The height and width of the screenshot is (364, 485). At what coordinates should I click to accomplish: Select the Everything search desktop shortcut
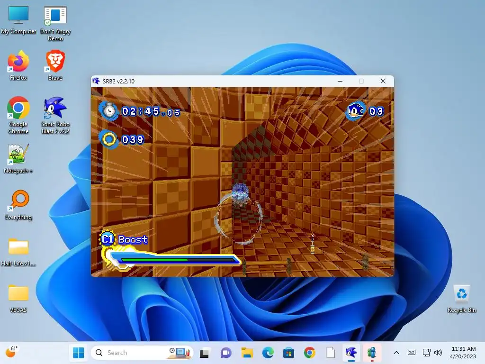[x=18, y=205]
